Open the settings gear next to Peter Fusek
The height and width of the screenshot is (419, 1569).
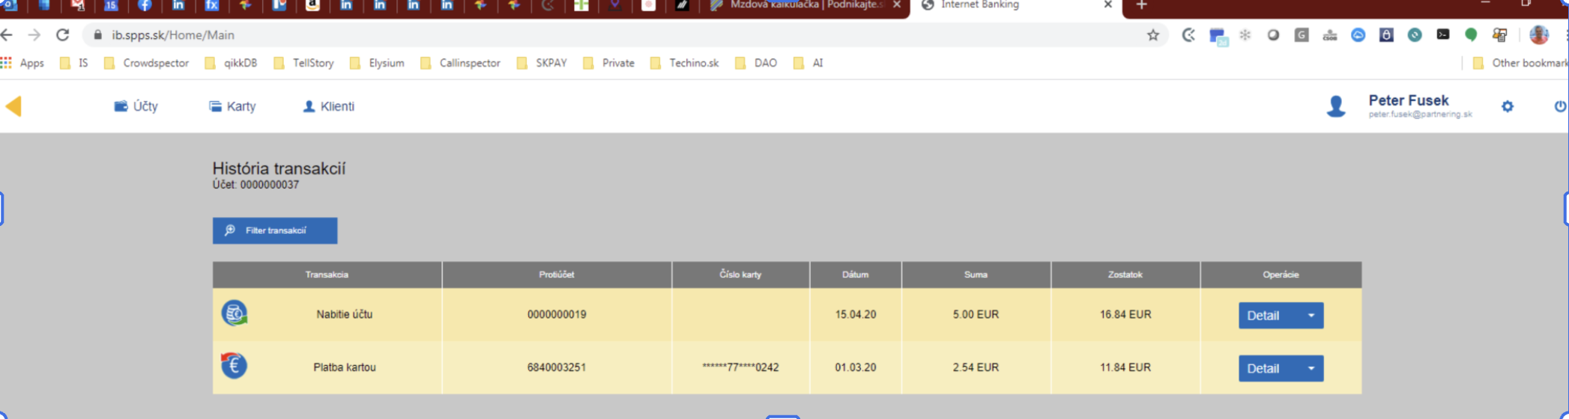click(1508, 106)
